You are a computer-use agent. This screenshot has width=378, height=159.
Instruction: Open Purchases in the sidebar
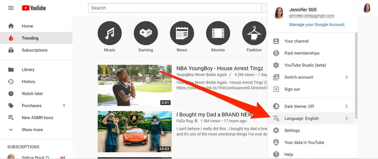pos(36,106)
